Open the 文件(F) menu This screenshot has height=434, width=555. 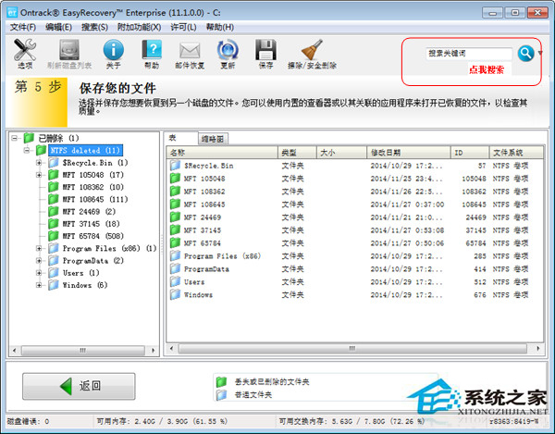coord(21,28)
